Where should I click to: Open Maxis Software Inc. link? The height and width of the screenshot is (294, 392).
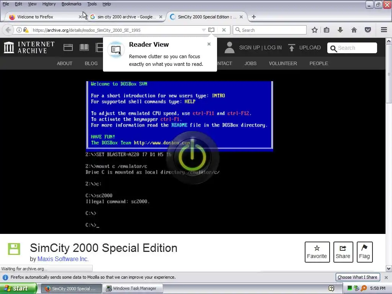coord(63,259)
